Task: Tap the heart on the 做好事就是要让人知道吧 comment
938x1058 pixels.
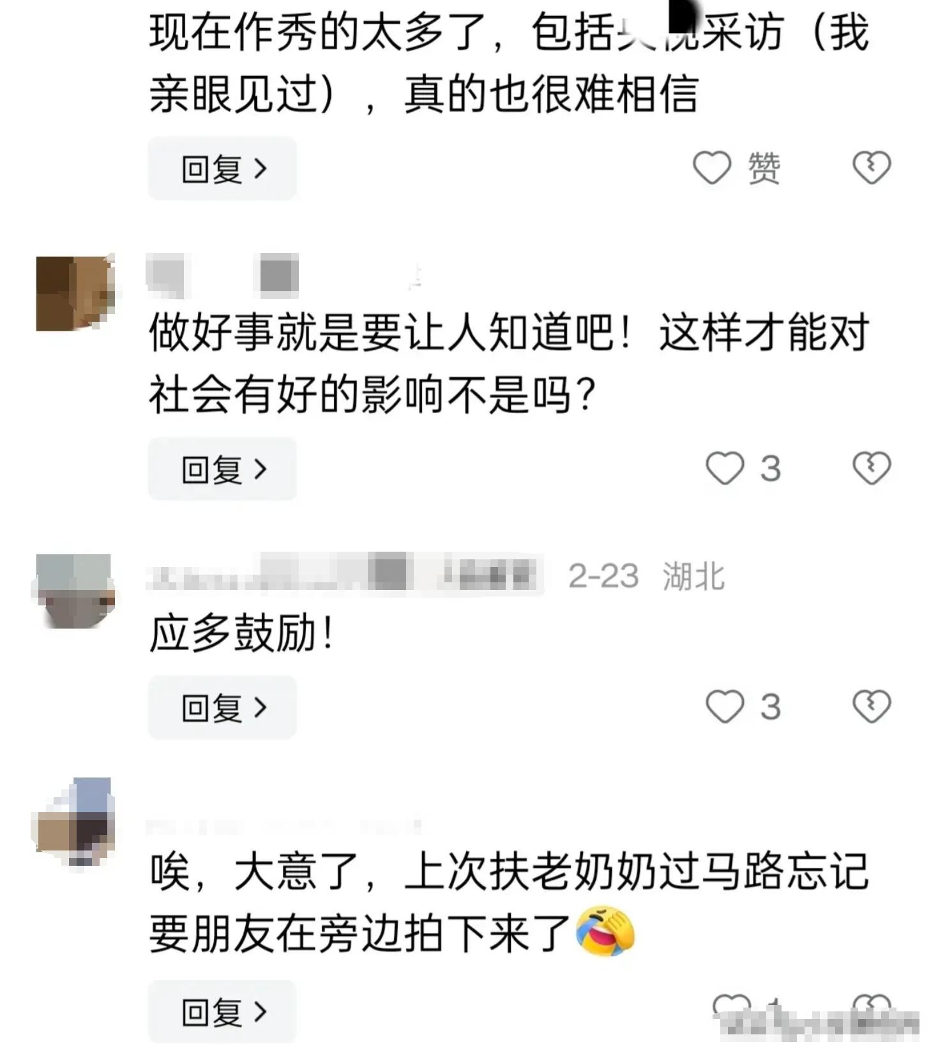Action: coord(724,469)
